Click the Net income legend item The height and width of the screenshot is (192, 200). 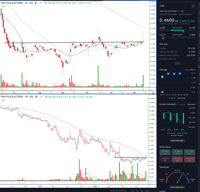[182, 133]
